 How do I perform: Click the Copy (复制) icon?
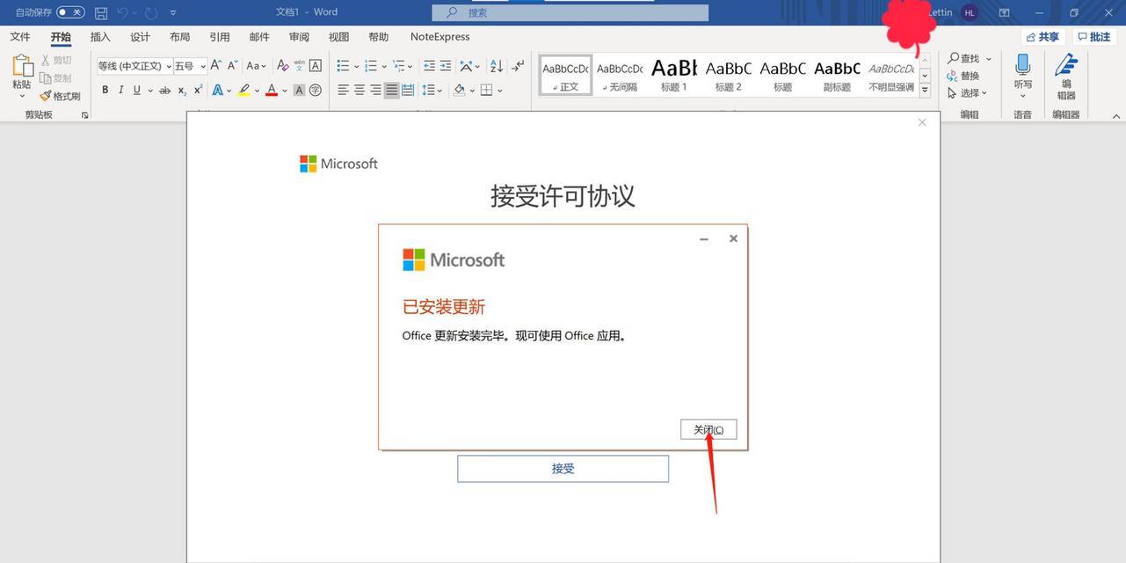[x=46, y=78]
